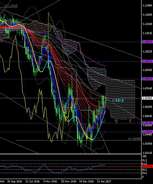The image size is (153, 184).
Task: Click the 1.12805 price axis label
Action: point(147,15)
